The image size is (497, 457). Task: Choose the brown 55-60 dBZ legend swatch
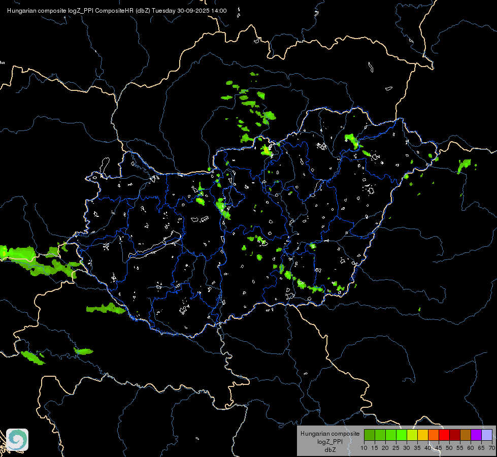(466, 435)
